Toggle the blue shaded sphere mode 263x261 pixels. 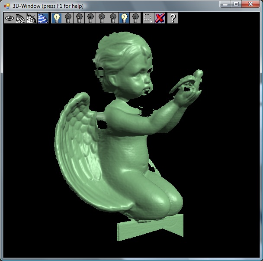(43, 18)
